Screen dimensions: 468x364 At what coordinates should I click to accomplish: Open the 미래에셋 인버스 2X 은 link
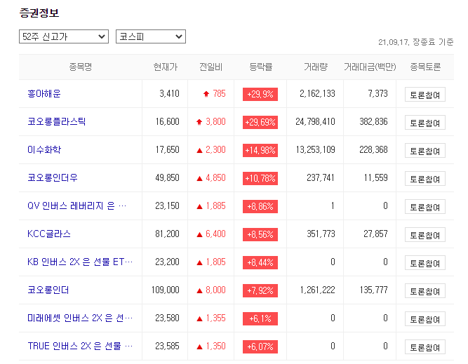(x=80, y=318)
